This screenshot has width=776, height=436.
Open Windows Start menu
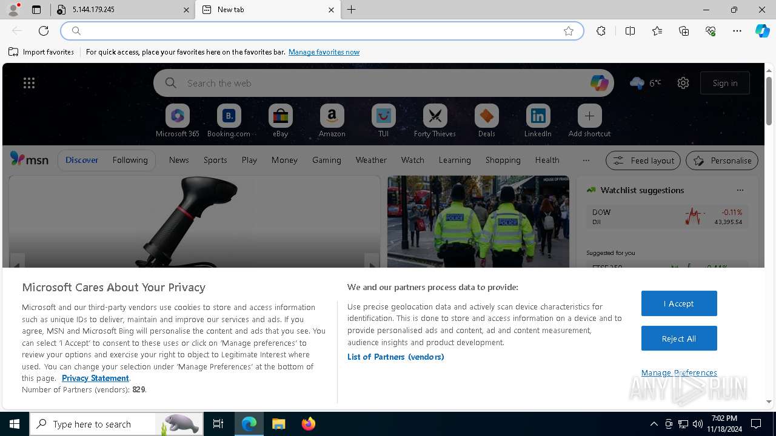15,424
